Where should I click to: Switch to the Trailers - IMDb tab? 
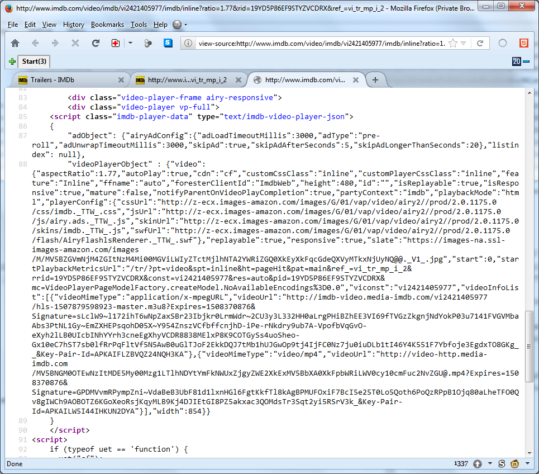(x=71, y=80)
